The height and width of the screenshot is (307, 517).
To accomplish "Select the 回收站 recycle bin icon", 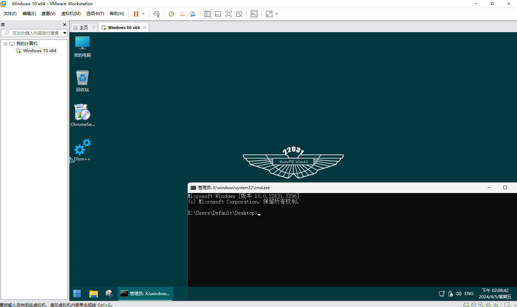I will pos(82,81).
